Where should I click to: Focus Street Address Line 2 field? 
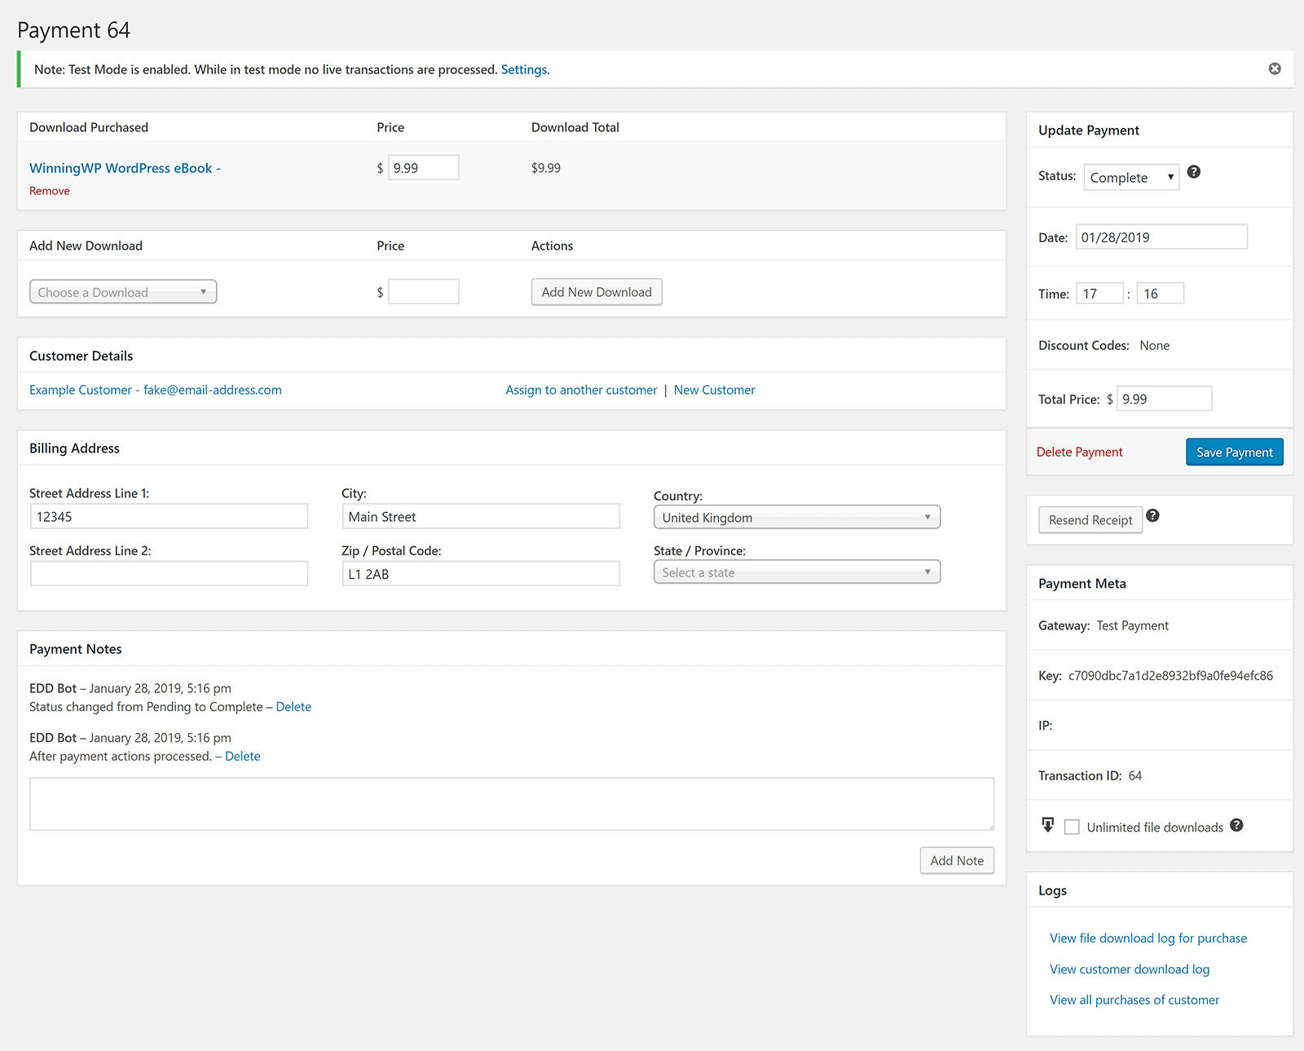pyautogui.click(x=169, y=573)
